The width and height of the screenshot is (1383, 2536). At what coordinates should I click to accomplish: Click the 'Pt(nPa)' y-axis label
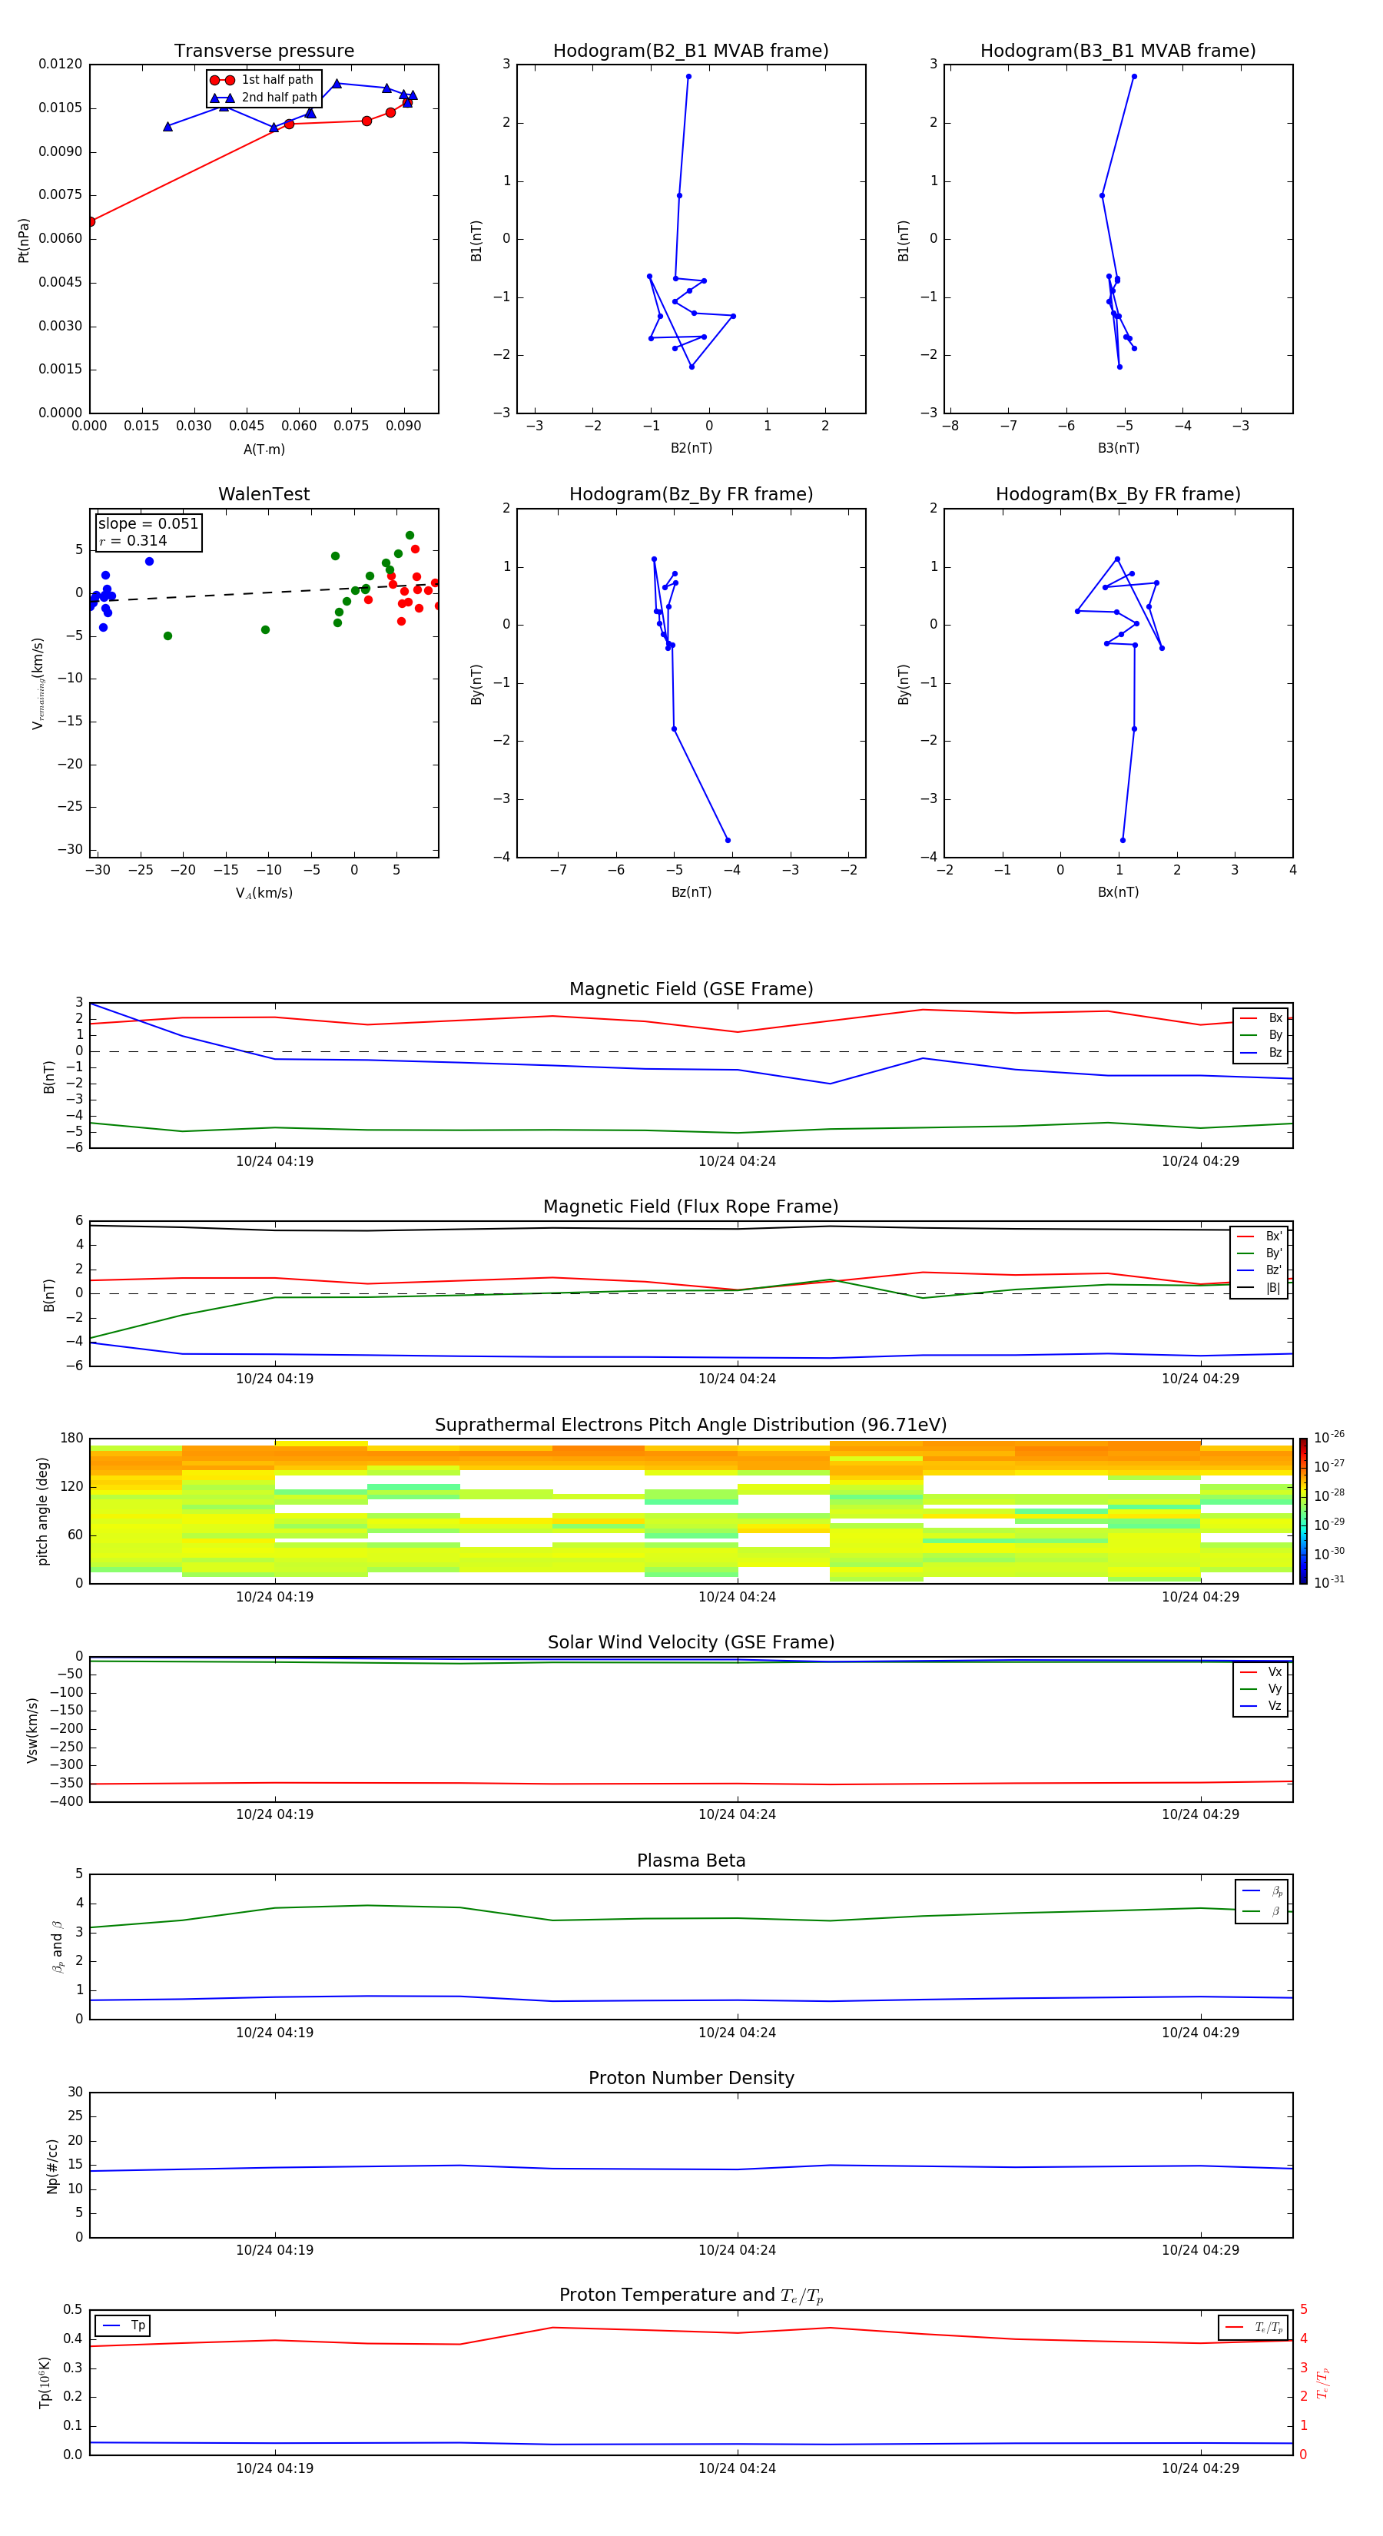coord(24,241)
